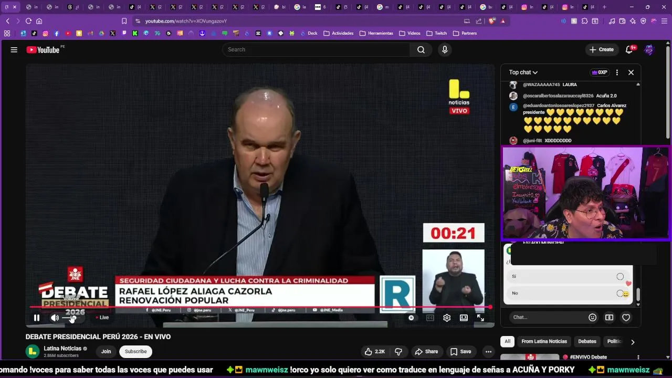Open the Twitch bookmarks folder

437,33
